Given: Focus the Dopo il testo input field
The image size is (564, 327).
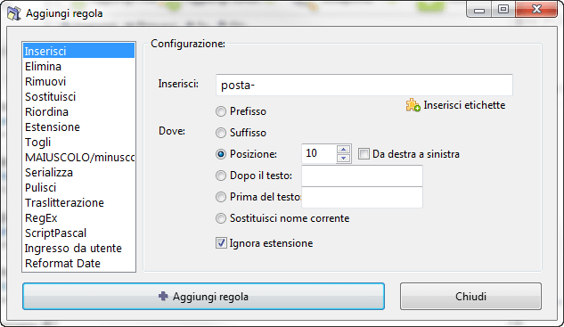Looking at the screenshot, I should [x=362, y=176].
